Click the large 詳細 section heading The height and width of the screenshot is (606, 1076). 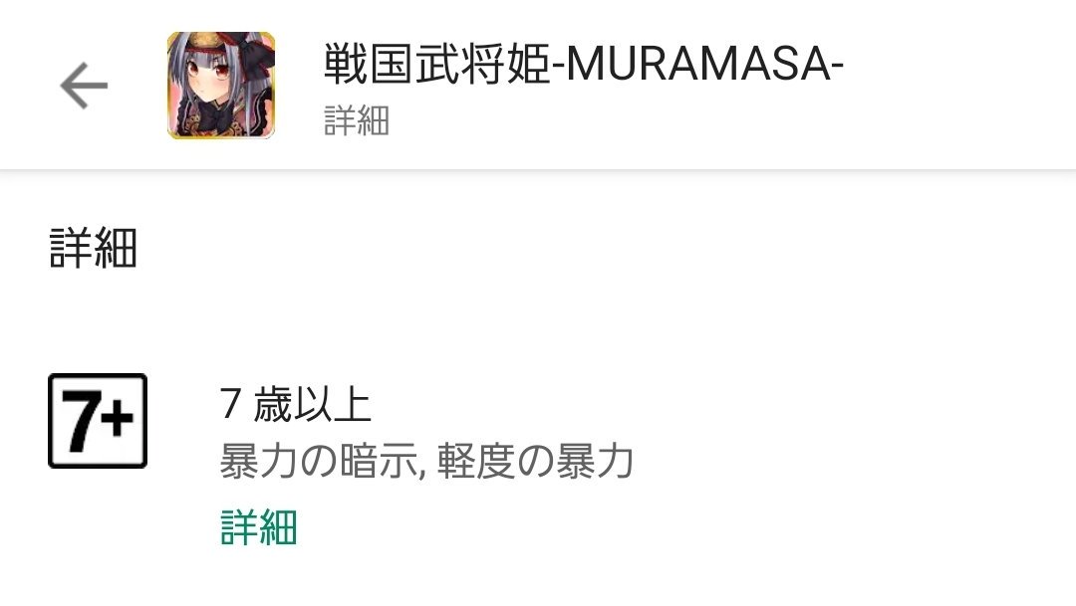pyautogui.click(x=94, y=248)
